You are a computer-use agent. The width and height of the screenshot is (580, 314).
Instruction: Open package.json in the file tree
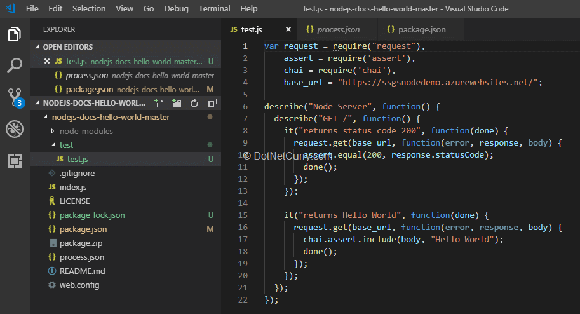(x=126, y=229)
